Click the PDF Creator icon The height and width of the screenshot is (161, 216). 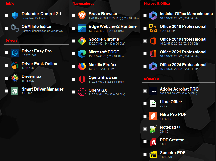click(x=153, y=142)
